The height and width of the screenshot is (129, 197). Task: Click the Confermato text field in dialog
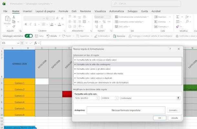pyautogui.click(x=148, y=98)
